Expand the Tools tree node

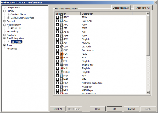[x=4, y=45]
